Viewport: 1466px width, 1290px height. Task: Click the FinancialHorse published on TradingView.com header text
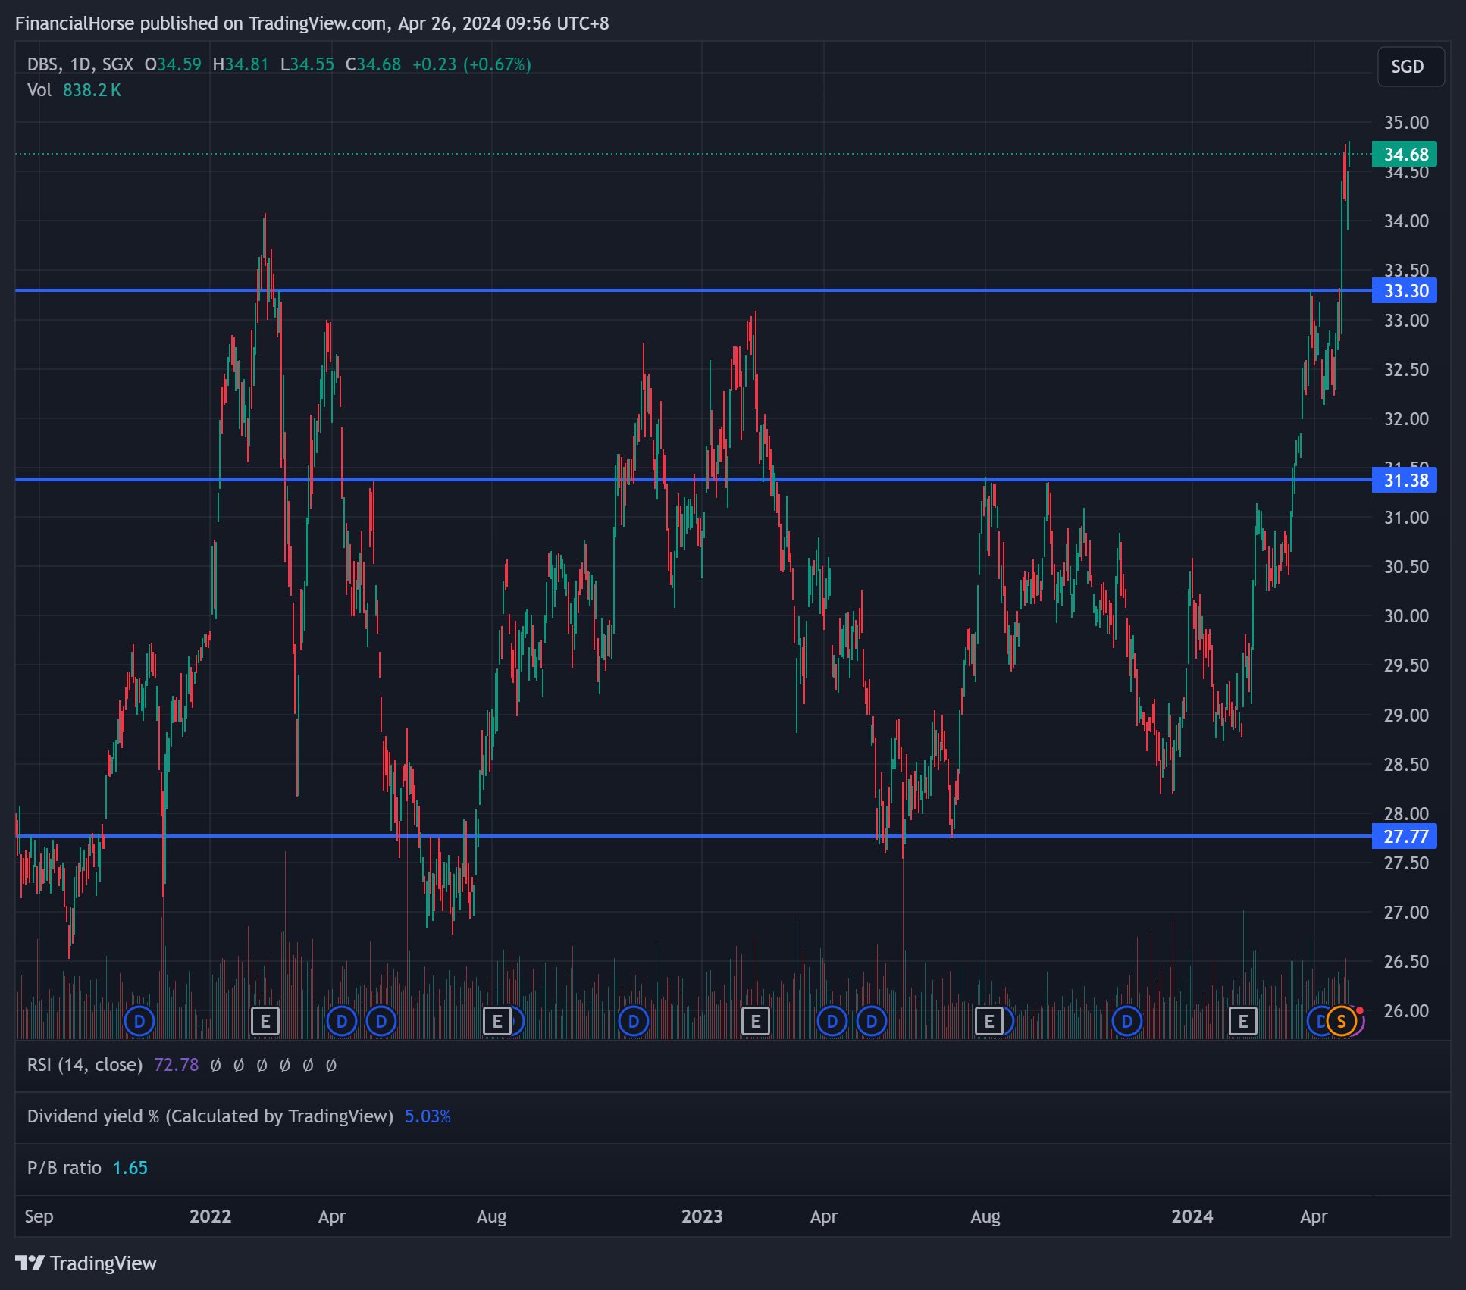312,23
